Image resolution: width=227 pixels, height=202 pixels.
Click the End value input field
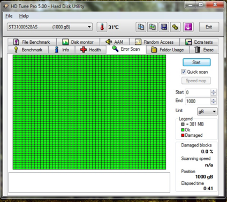(x=198, y=101)
